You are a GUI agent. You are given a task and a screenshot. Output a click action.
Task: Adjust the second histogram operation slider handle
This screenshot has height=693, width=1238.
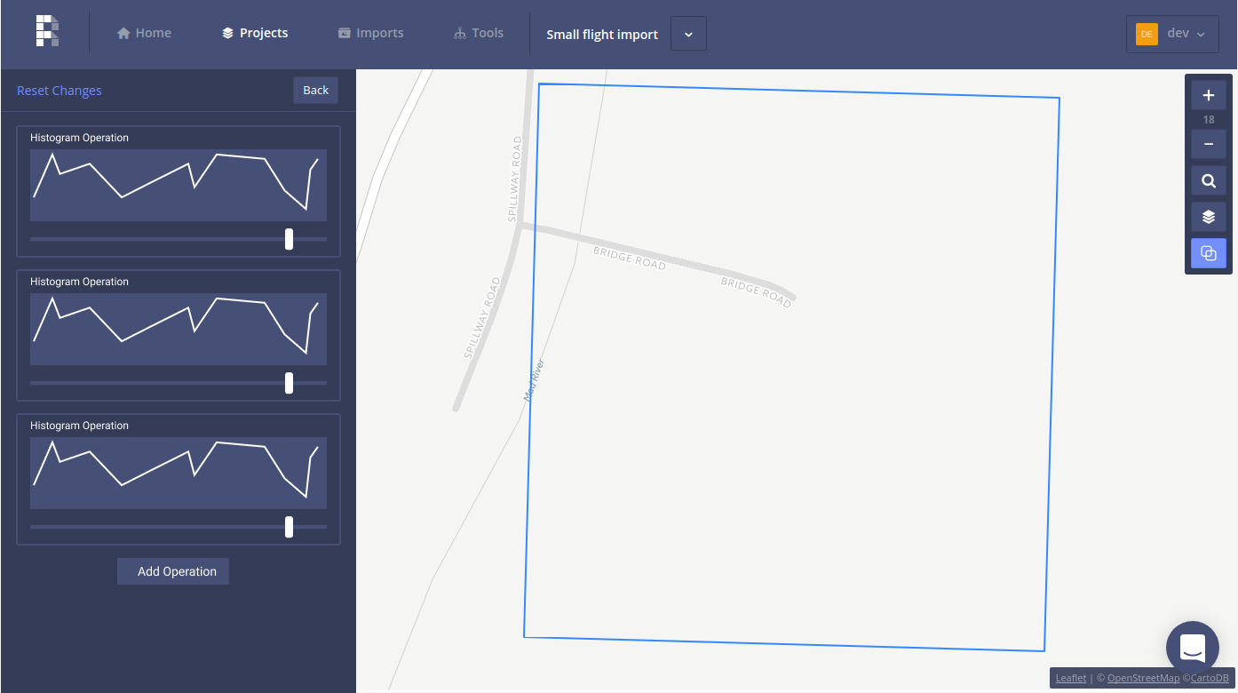coord(289,383)
